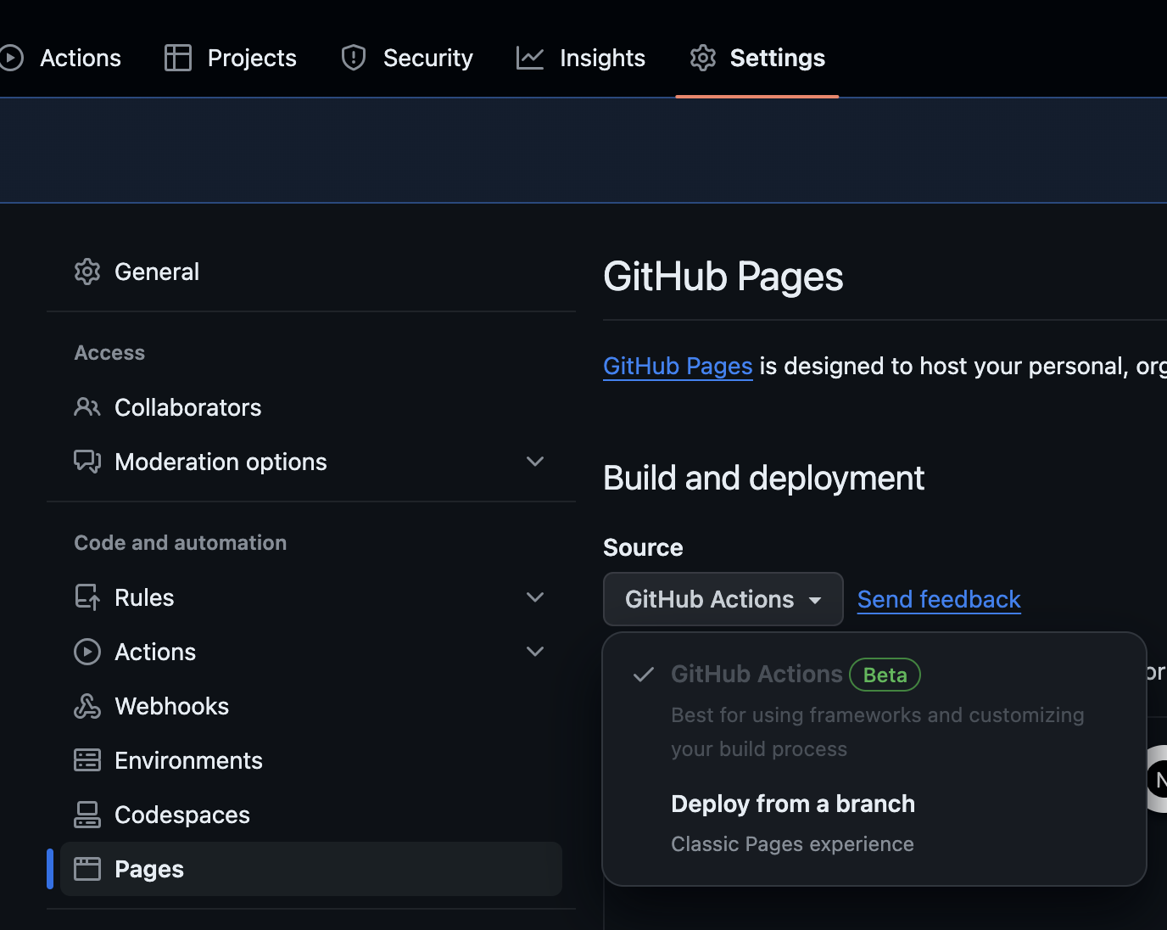
Task: Expand the Rules chevron
Action: click(x=535, y=597)
